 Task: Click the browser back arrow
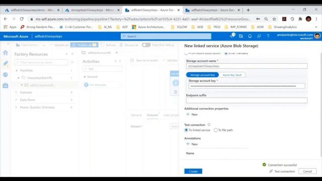coord(6,19)
